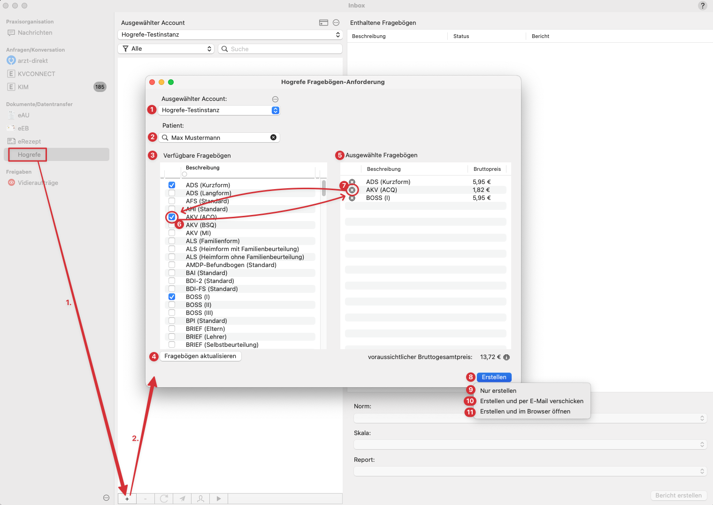Uncheck the ADS (Kurzform) checkbox
This screenshot has height=505, width=713.
pyautogui.click(x=172, y=185)
